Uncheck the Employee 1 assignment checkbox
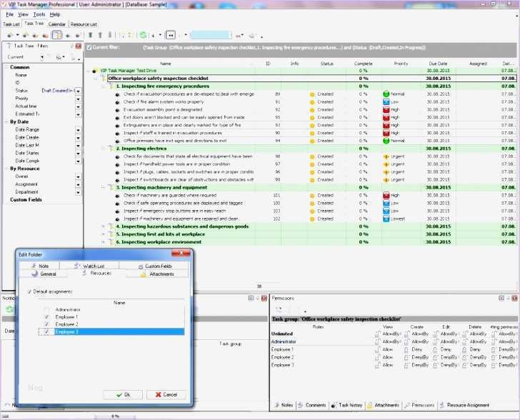 click(x=46, y=317)
